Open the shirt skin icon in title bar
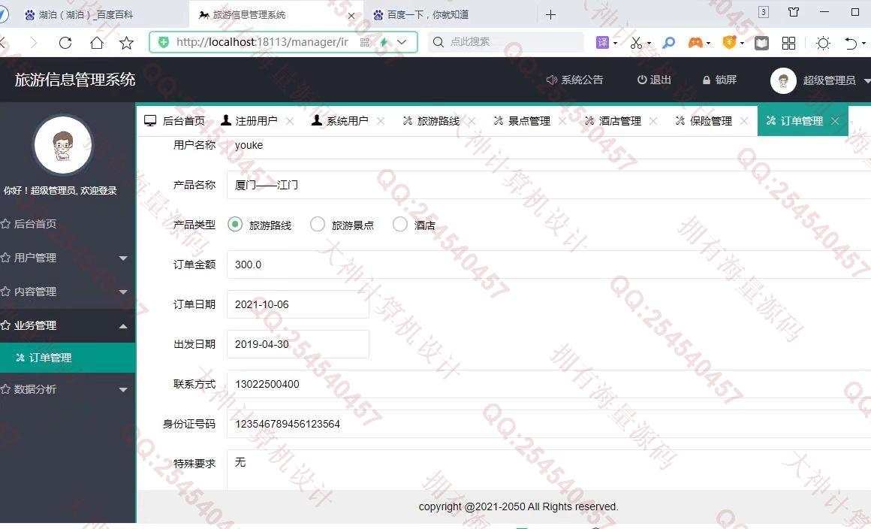 pos(794,12)
